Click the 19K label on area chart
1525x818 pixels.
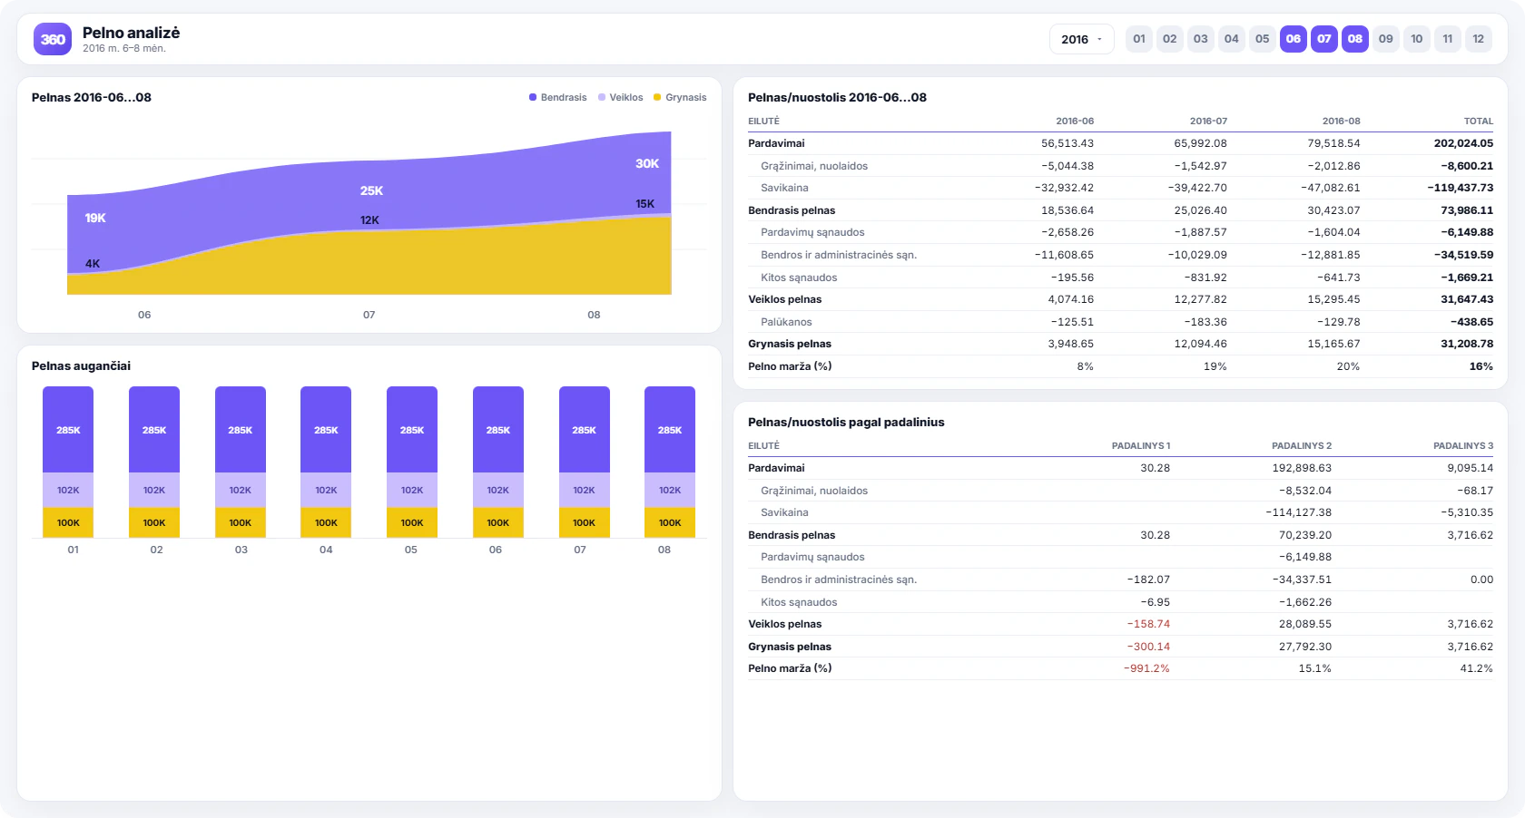pos(95,218)
